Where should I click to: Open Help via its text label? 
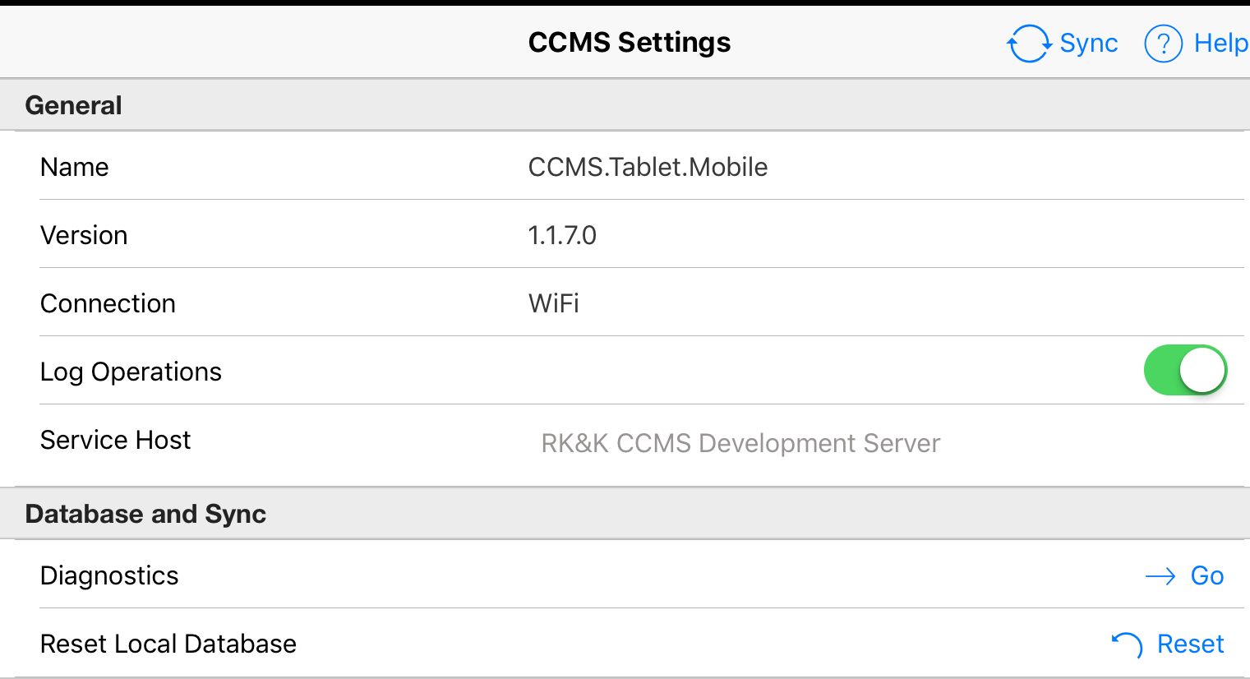pos(1220,43)
